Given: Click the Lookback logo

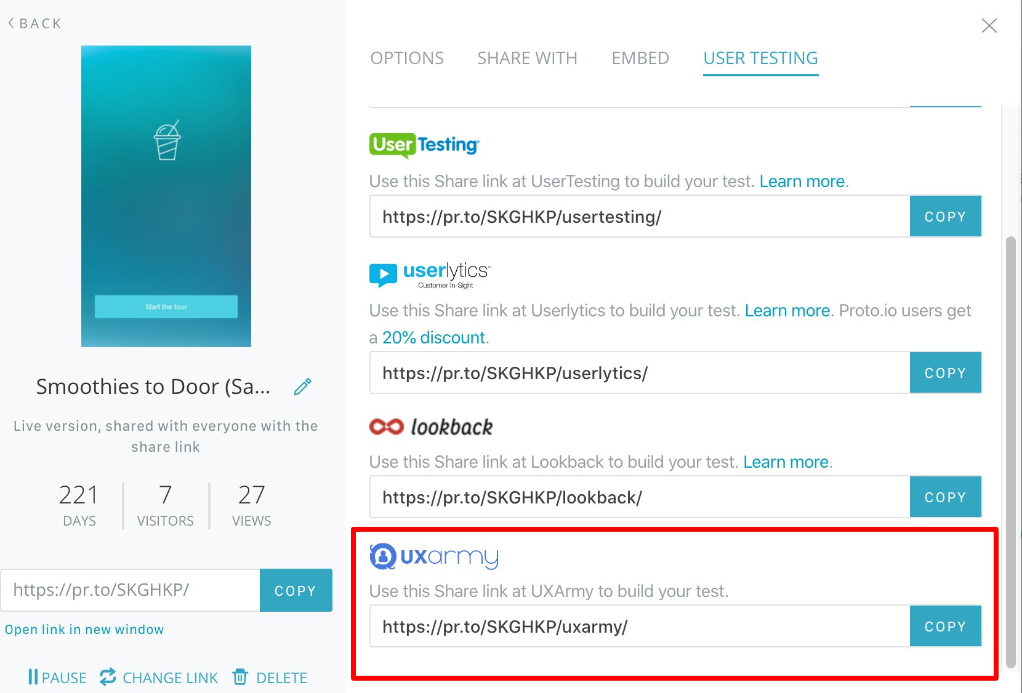Looking at the screenshot, I should tap(431, 427).
